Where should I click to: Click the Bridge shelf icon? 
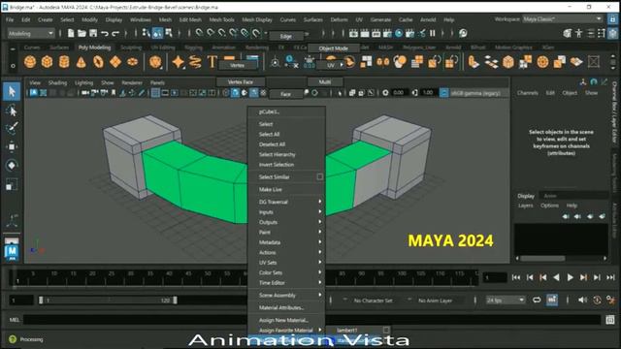[491, 62]
